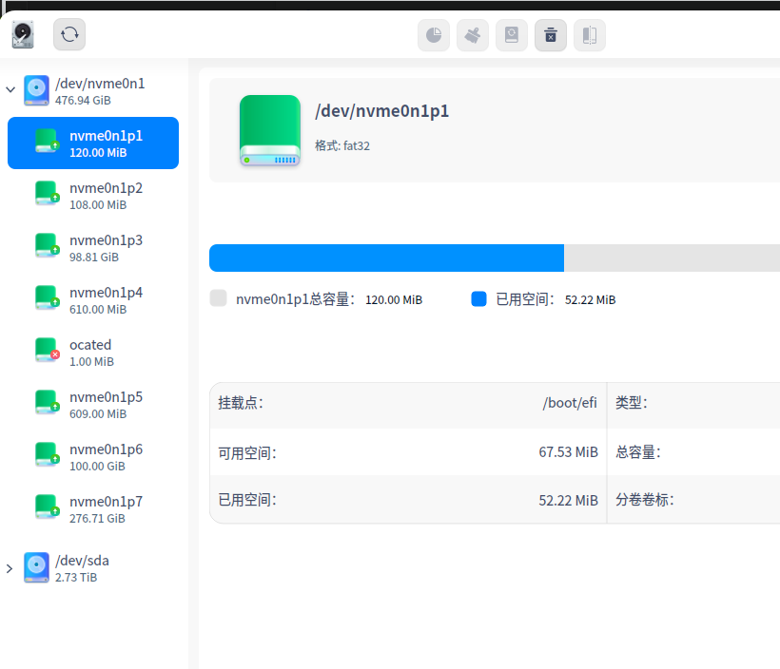This screenshot has width=780, height=669.
Task: Select partition nvme0n1p4 610.00 MiB
Action: coord(93,300)
